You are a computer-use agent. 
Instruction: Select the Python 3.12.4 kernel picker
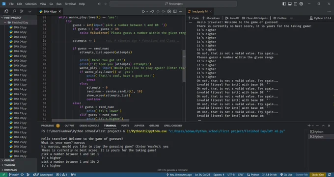(x=320, y=18)
